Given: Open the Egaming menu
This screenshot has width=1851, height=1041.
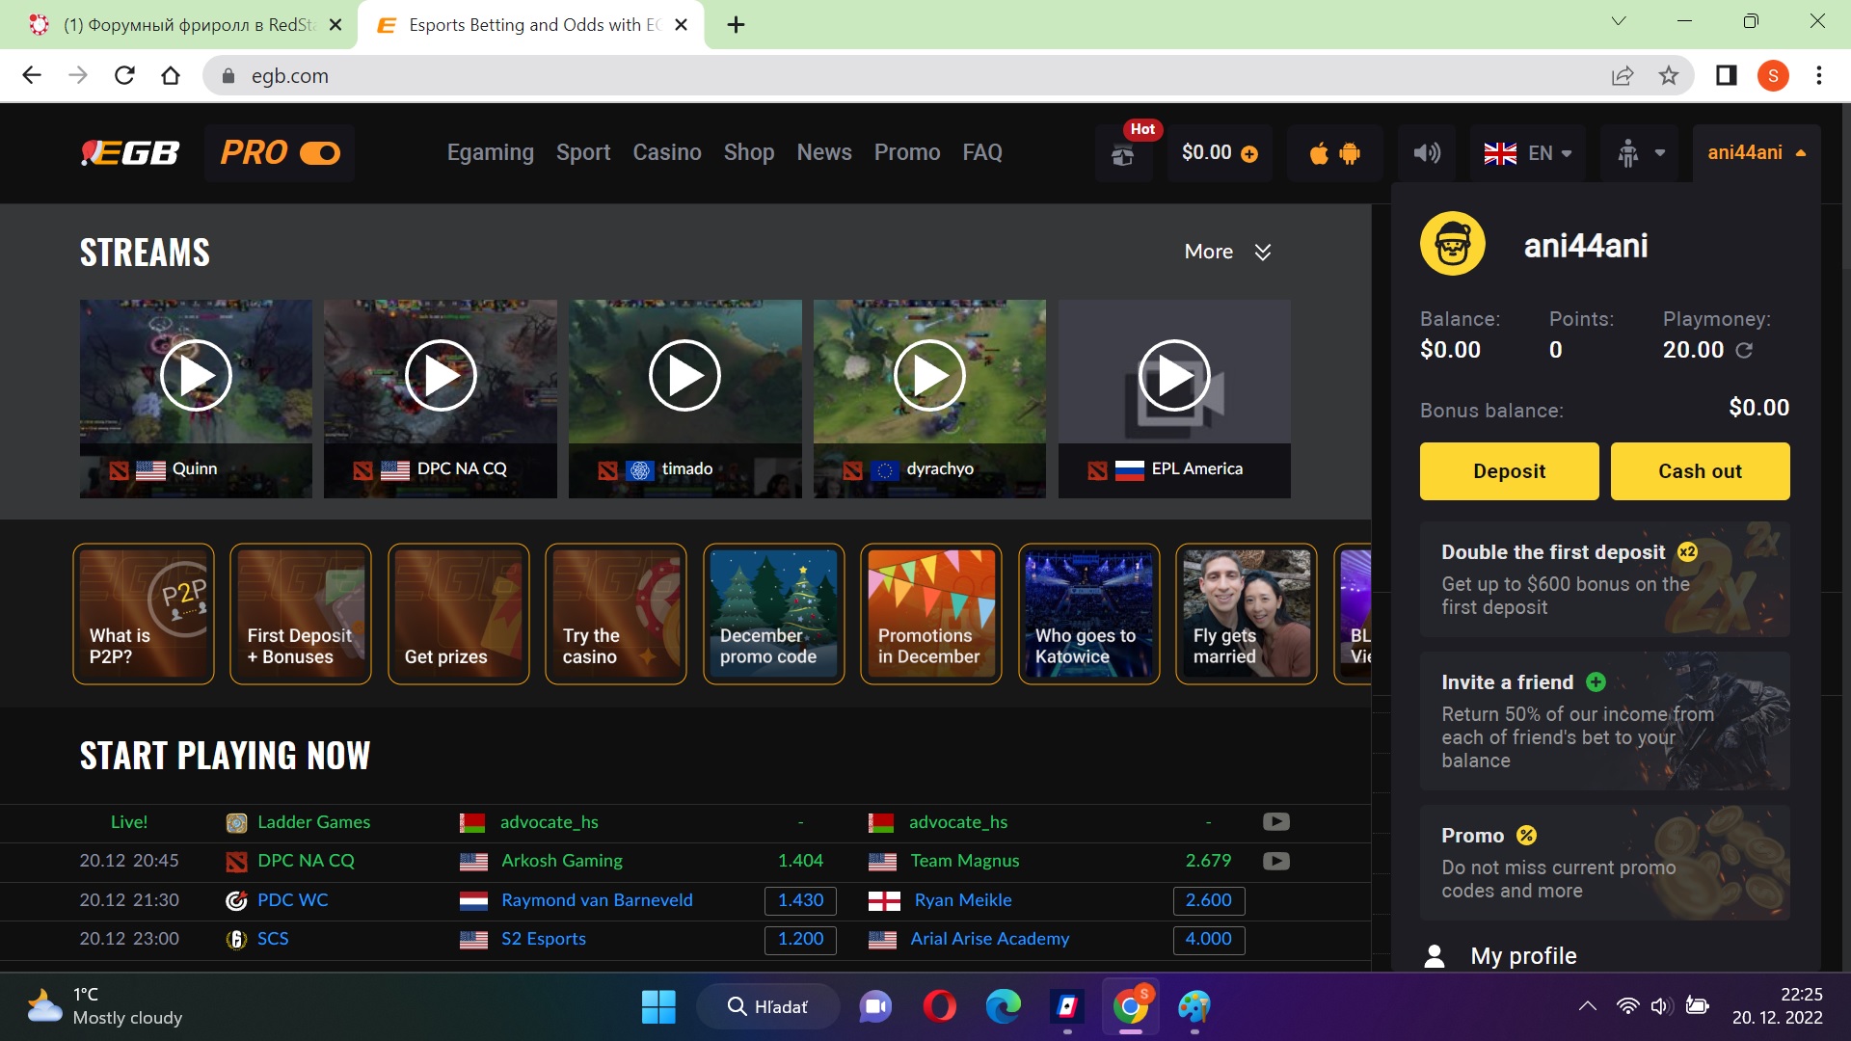Looking at the screenshot, I should 490,152.
